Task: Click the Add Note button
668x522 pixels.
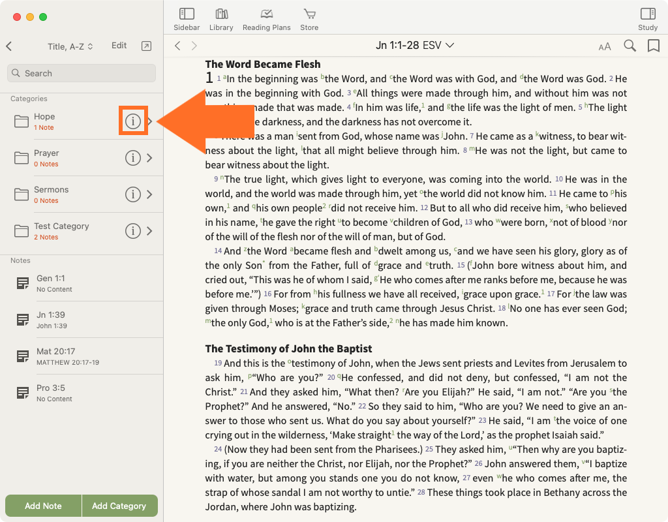Action: pyautogui.click(x=43, y=506)
